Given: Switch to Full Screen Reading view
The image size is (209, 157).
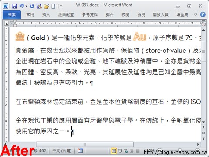Looking at the screenshot, I should [120, 151].
